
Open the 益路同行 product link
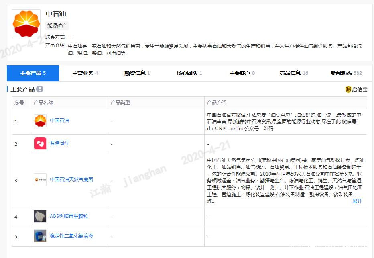59,143
